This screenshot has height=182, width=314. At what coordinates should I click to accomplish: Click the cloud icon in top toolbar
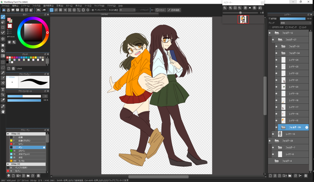4,10
